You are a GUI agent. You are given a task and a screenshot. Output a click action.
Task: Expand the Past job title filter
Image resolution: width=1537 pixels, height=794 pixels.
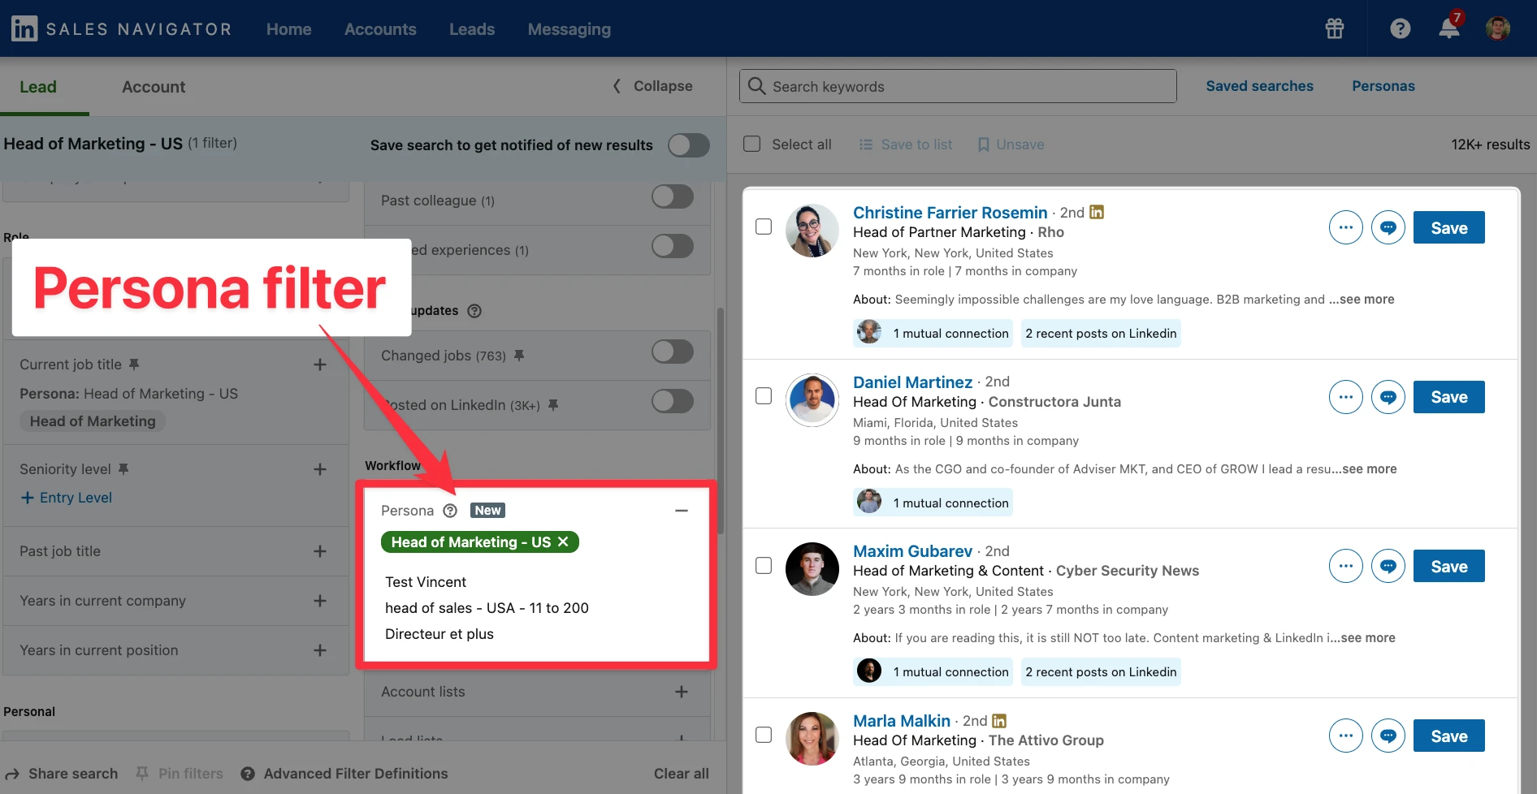pos(320,551)
